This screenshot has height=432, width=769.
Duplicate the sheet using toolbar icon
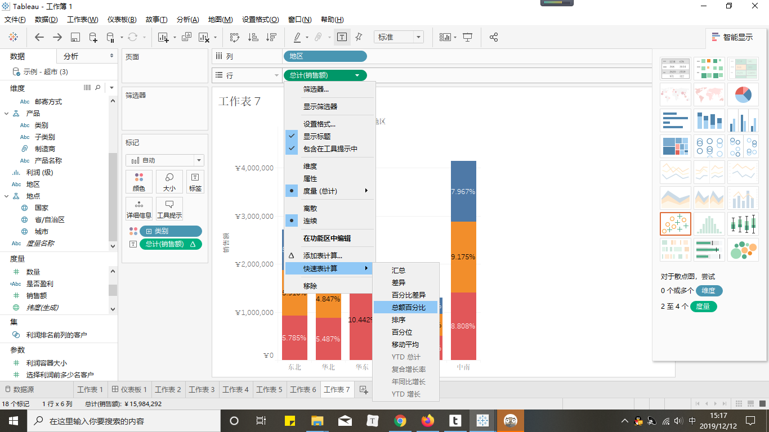187,37
